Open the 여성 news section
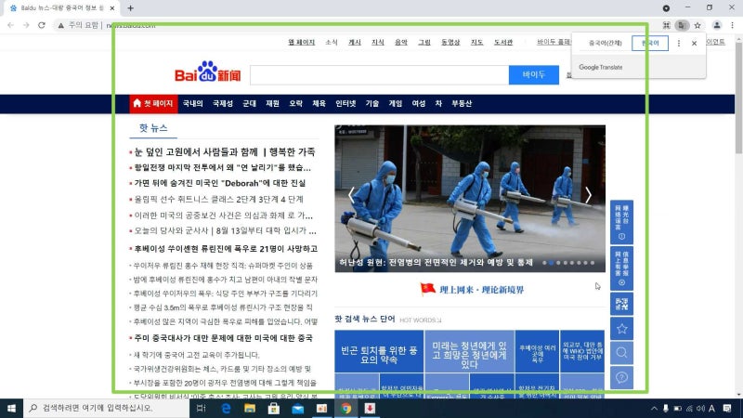 (419, 103)
